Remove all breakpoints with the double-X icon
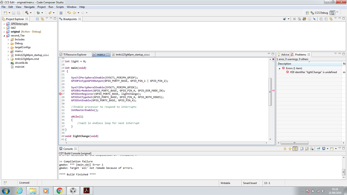The image size is (347, 195). (299, 19)
